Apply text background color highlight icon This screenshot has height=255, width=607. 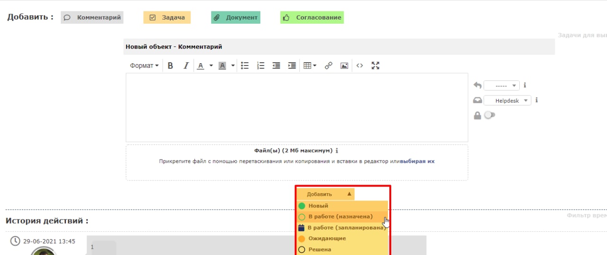222,66
